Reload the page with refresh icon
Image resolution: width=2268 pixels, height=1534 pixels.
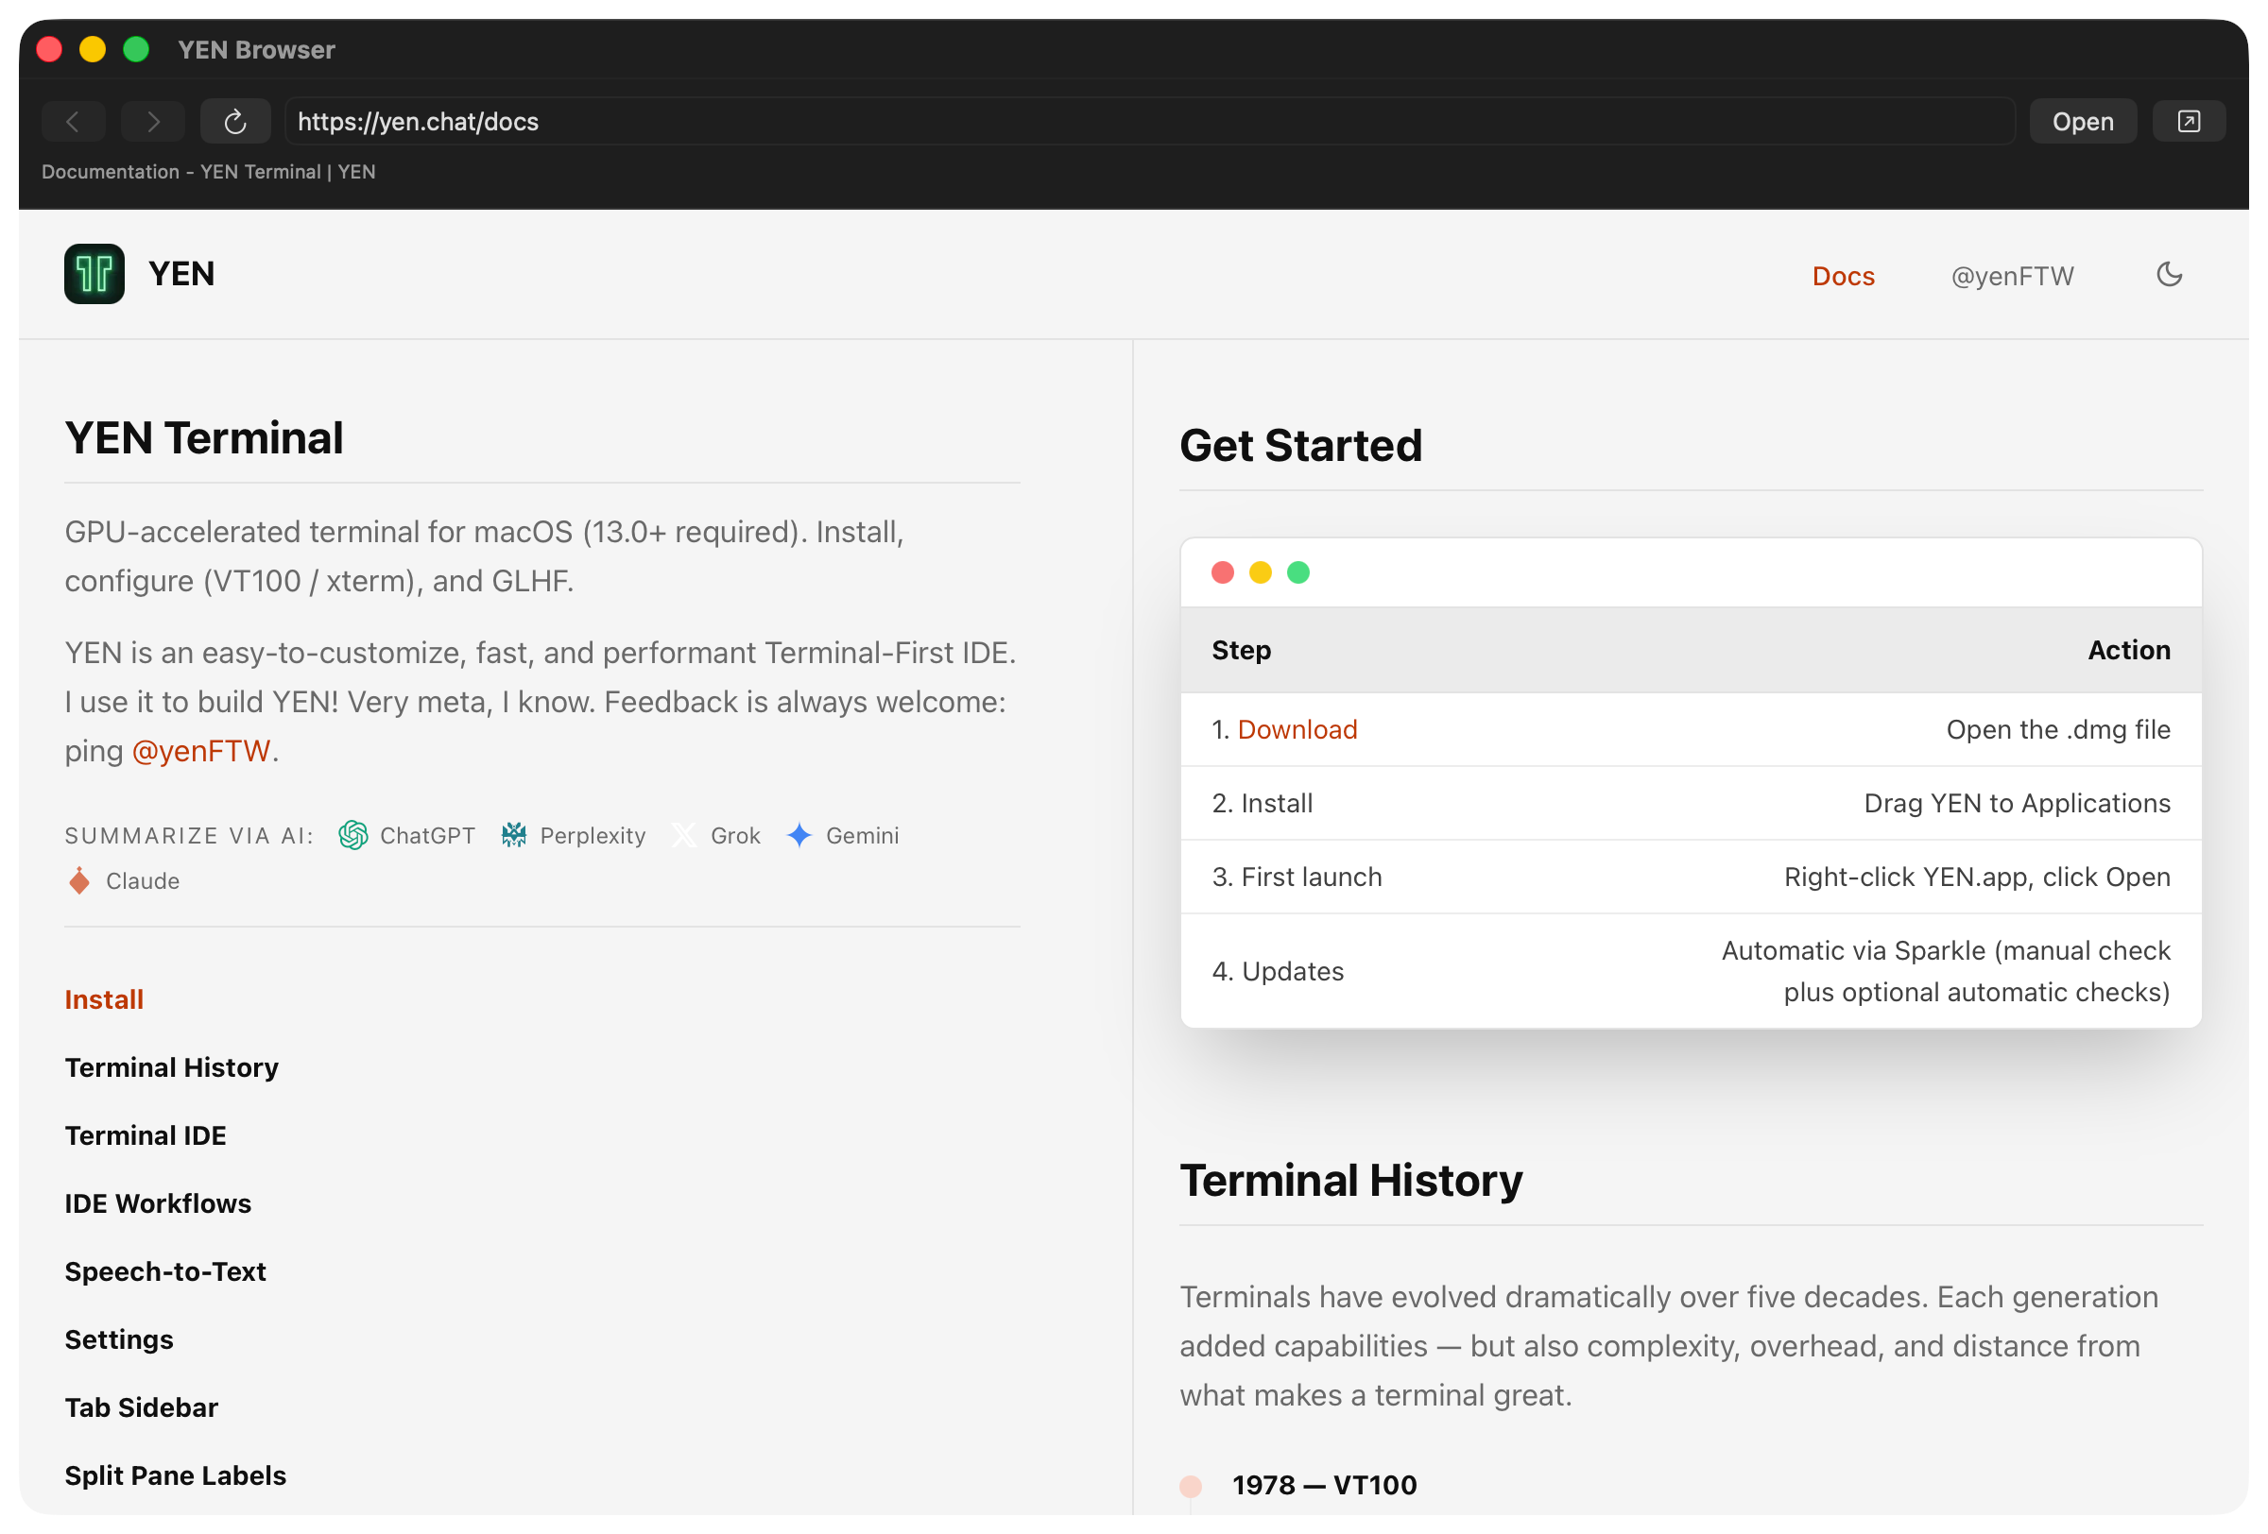click(x=234, y=122)
